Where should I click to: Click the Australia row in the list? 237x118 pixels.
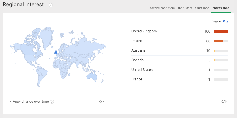click(x=138, y=50)
